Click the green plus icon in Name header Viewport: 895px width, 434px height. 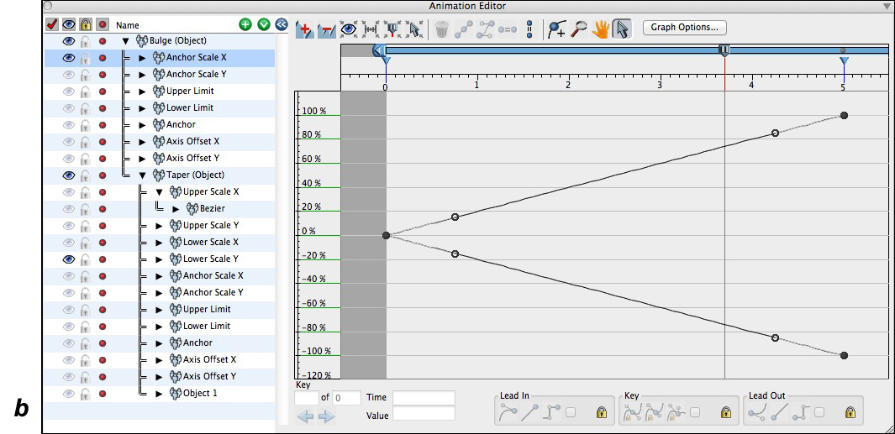pyautogui.click(x=245, y=24)
